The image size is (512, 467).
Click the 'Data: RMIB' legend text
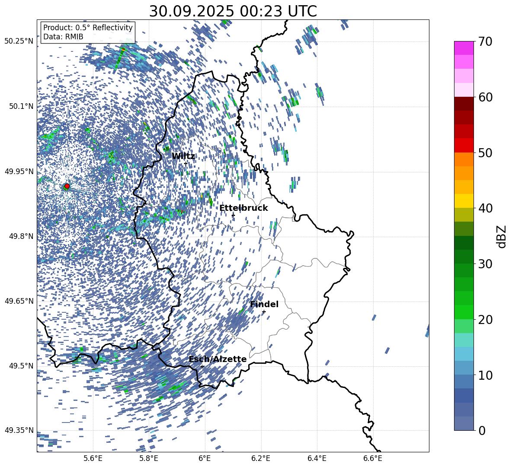[x=63, y=37]
